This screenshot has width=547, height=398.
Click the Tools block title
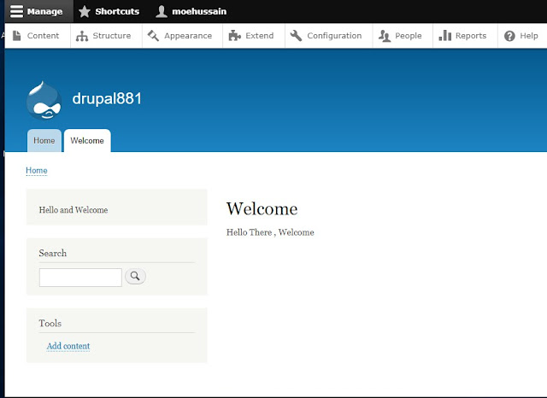pos(50,323)
